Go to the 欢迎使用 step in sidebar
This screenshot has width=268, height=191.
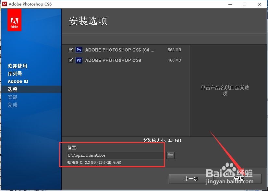tap(18, 66)
